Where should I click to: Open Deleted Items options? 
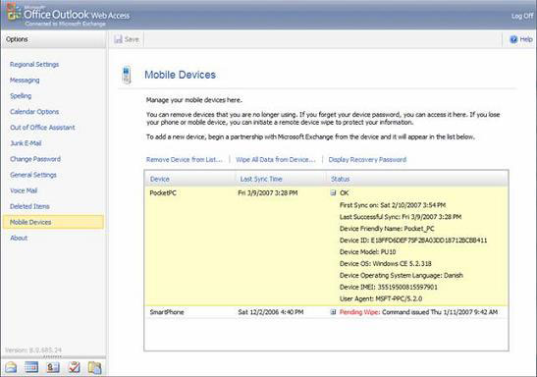pyautogui.click(x=29, y=206)
